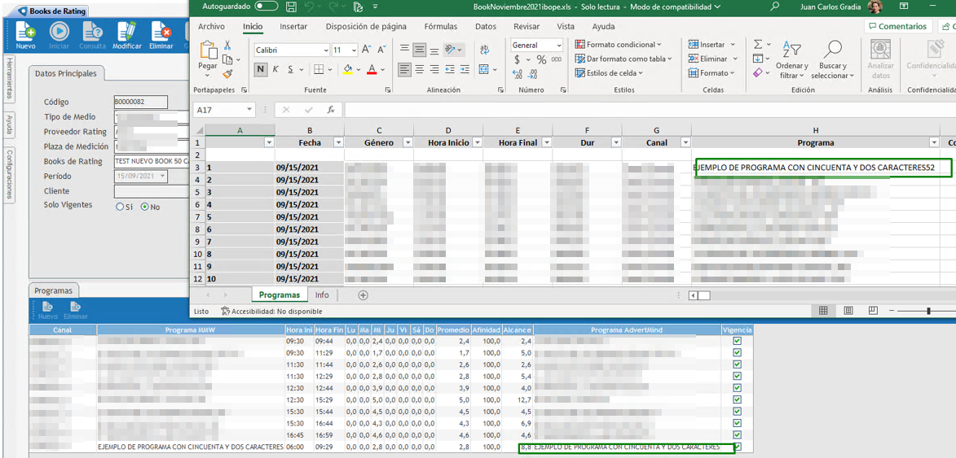The width and height of the screenshot is (956, 458).
Task: Switch to the Info sheet tab
Action: (x=322, y=295)
